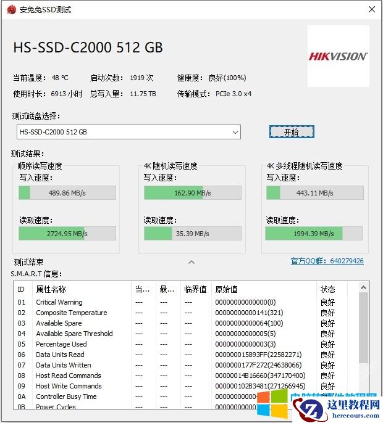Select the Composite Temperature row
This screenshot has height=423, width=383.
click(186, 313)
